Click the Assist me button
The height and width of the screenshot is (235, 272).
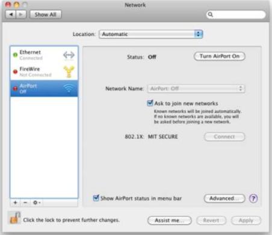[x=169, y=221]
